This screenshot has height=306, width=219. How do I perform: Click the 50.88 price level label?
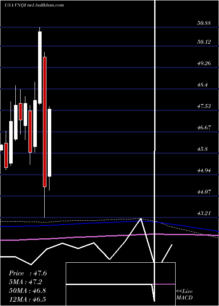tap(204, 23)
